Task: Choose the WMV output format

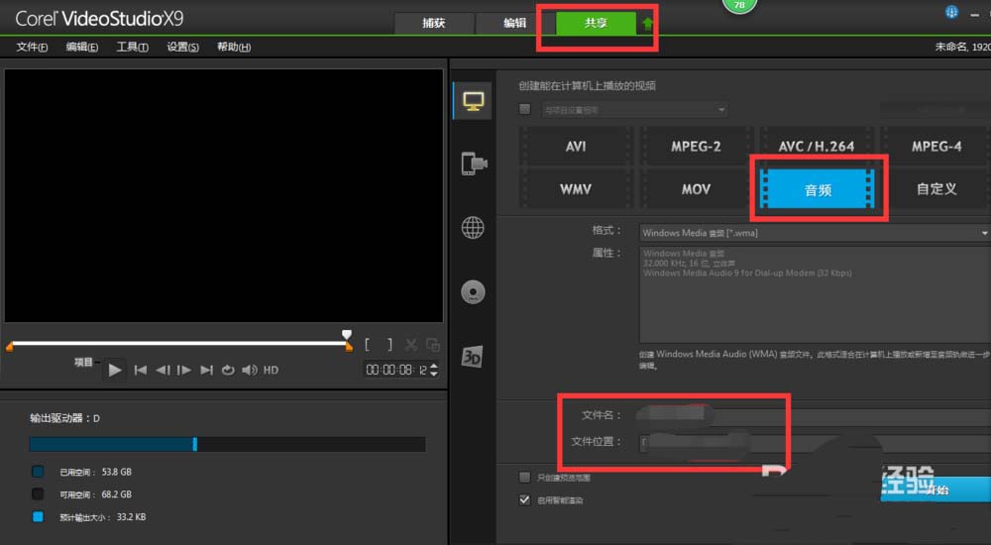Action: click(576, 189)
